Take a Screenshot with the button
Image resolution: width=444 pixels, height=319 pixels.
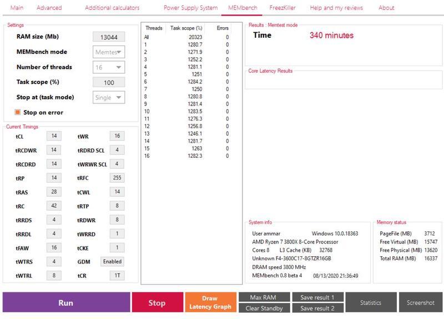pyautogui.click(x=420, y=303)
